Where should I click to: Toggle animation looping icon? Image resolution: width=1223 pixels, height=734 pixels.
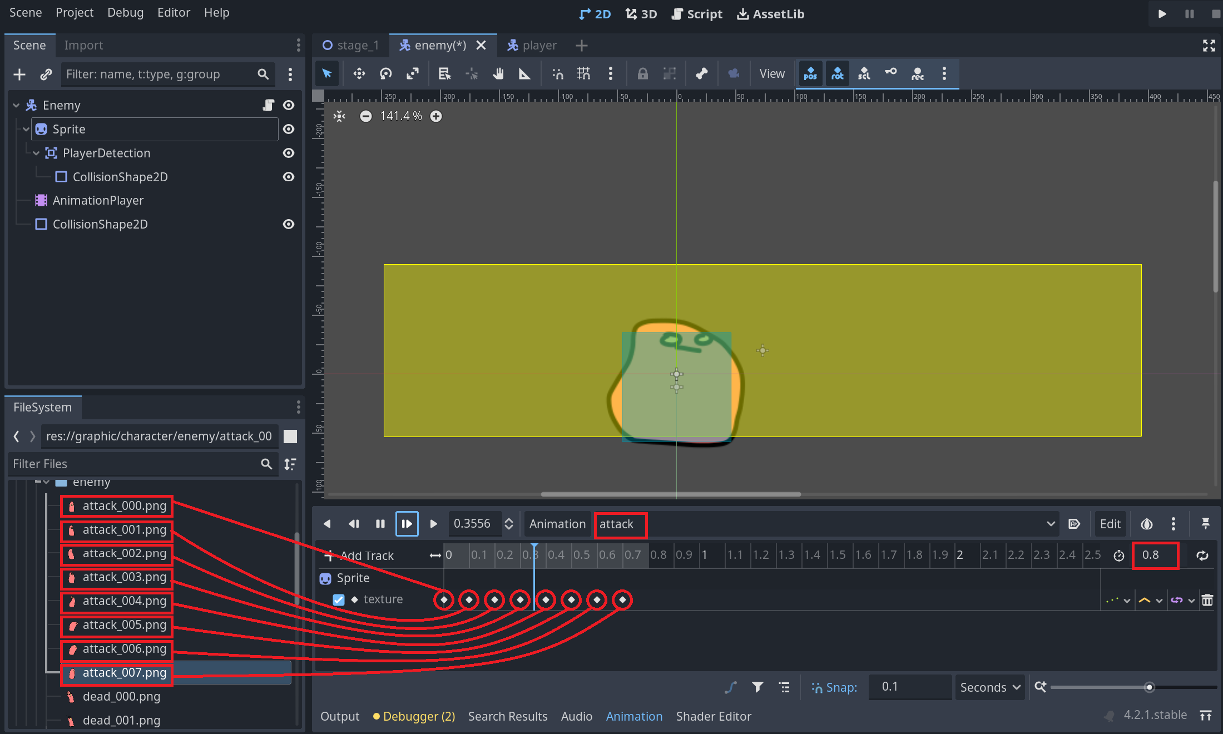pyautogui.click(x=1202, y=556)
